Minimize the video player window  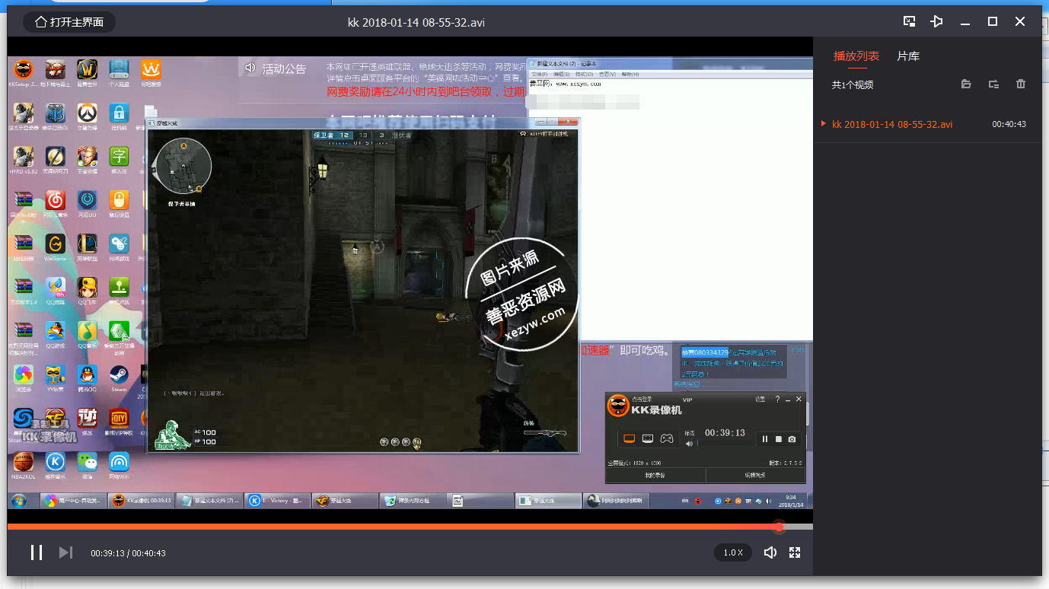(965, 21)
